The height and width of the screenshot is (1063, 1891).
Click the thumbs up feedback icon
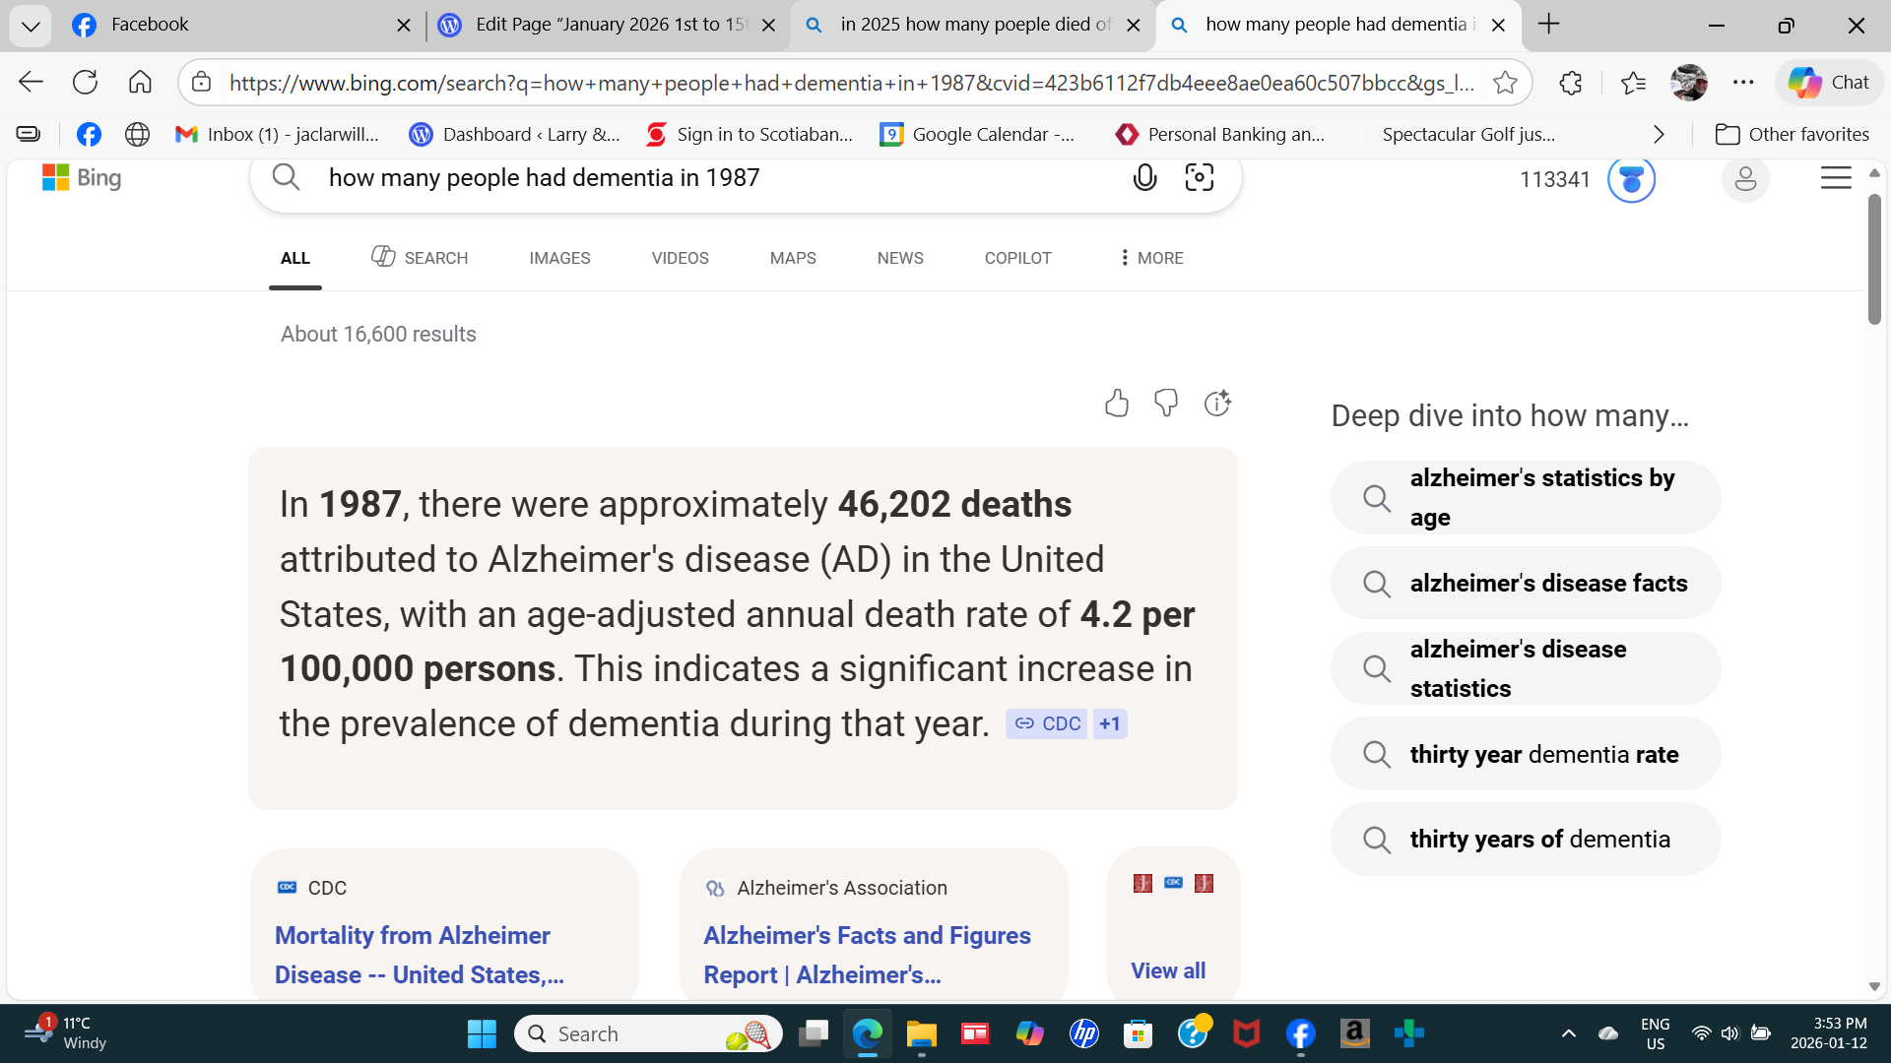(1116, 403)
